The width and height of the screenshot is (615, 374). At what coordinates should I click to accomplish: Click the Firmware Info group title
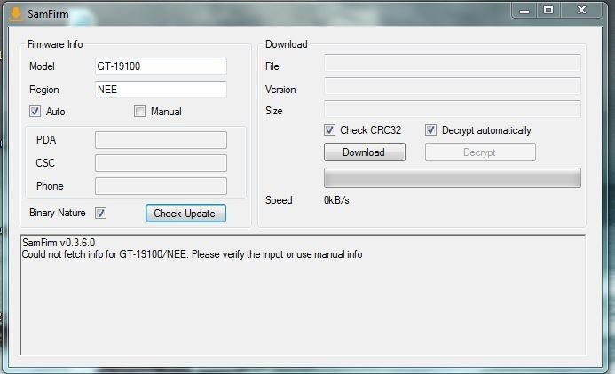[55, 44]
